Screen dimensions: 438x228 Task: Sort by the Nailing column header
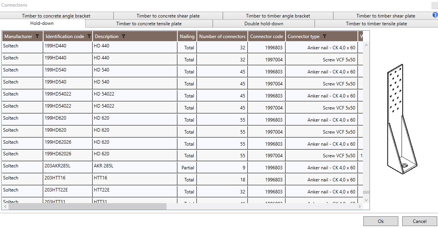(x=187, y=36)
